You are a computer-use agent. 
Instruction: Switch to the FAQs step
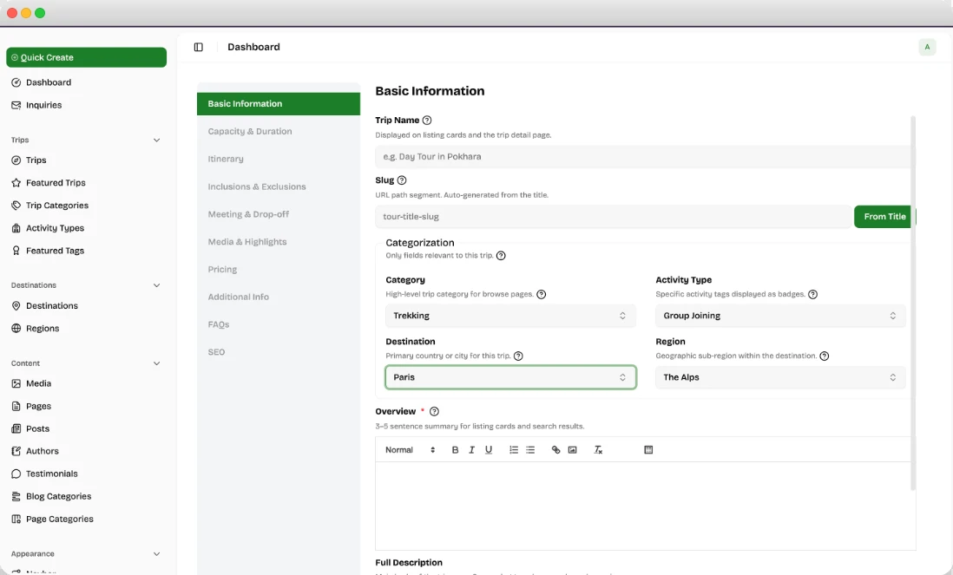[279, 325]
